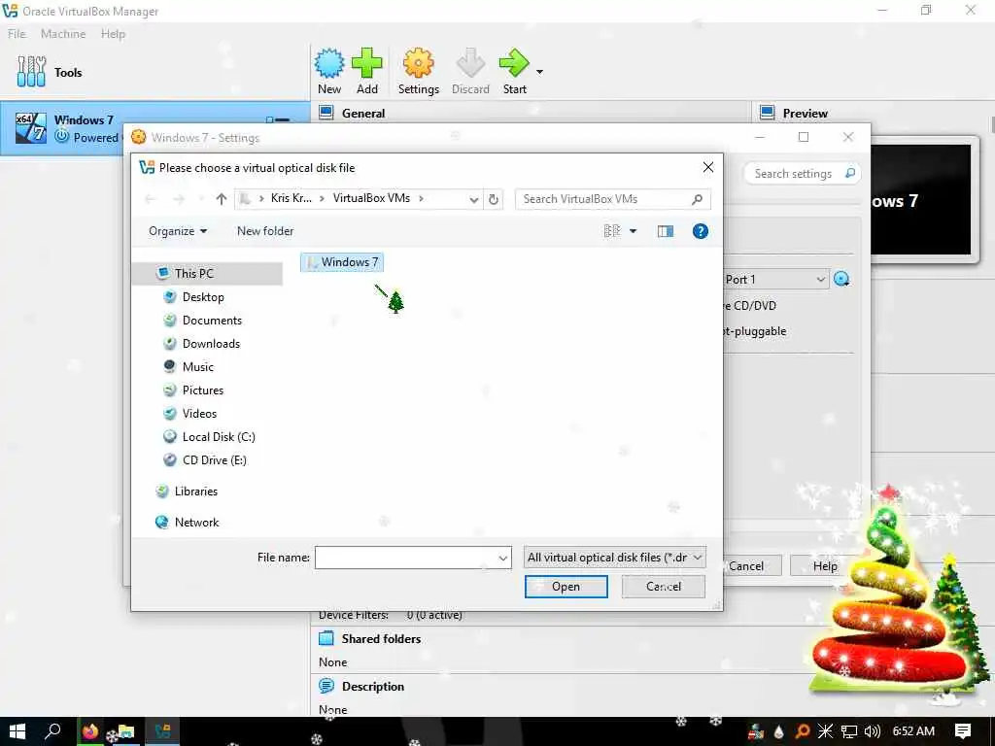Open view options dropdown arrow
The height and width of the screenshot is (746, 995).
coord(633,231)
